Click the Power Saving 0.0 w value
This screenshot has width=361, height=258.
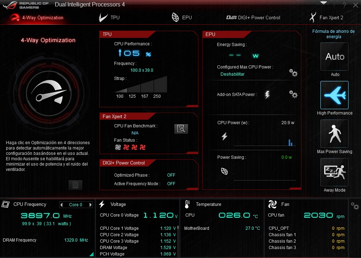pos(287,157)
